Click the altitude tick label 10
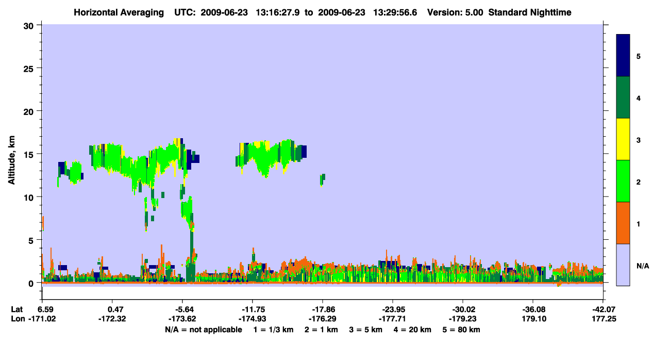This screenshot has width=670, height=344. pyautogui.click(x=30, y=197)
